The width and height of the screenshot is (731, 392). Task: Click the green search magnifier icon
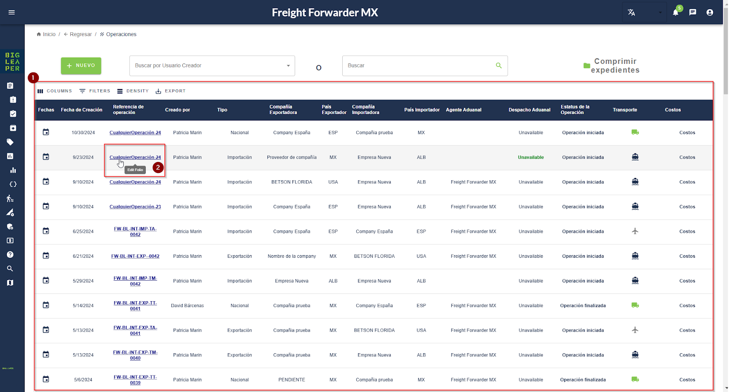coord(499,66)
